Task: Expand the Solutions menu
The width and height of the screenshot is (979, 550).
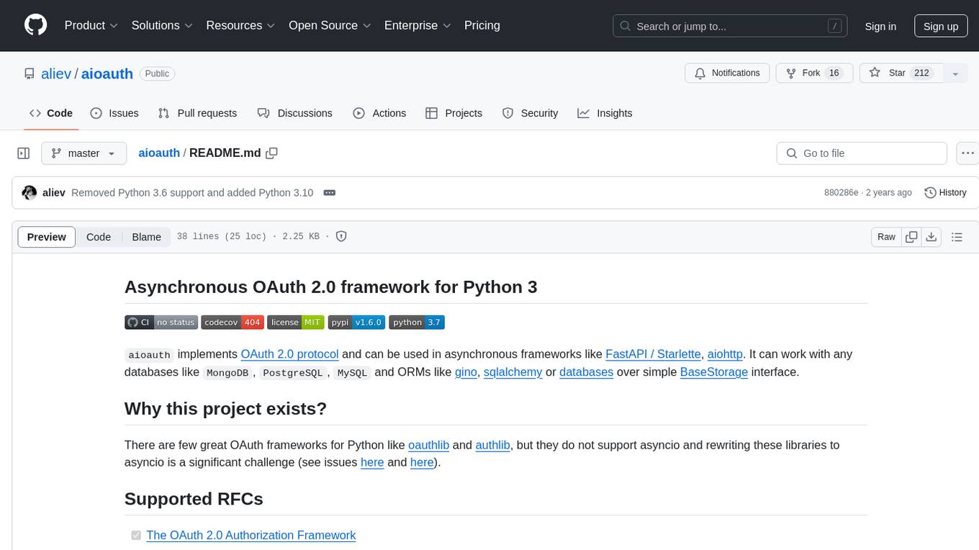Action: point(162,25)
